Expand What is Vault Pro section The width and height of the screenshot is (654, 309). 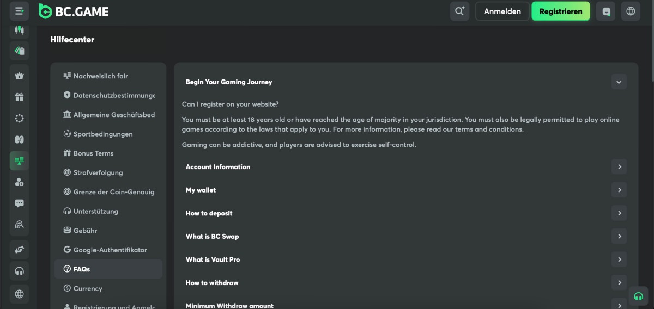(619, 259)
